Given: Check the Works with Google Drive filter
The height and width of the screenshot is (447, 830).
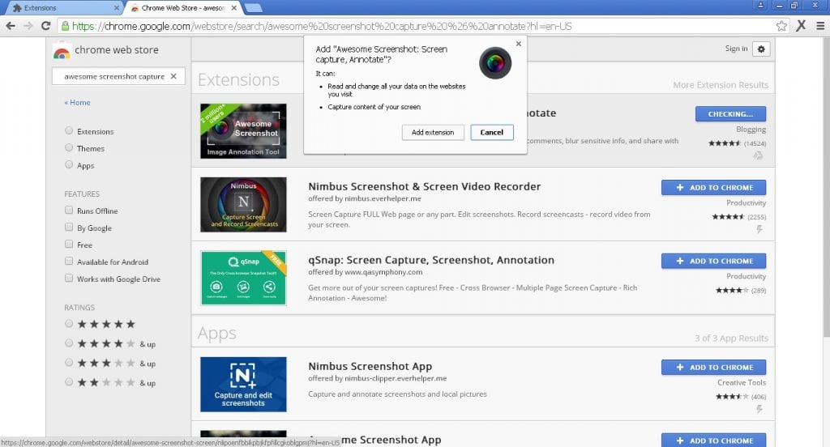Looking at the screenshot, I should (69, 279).
